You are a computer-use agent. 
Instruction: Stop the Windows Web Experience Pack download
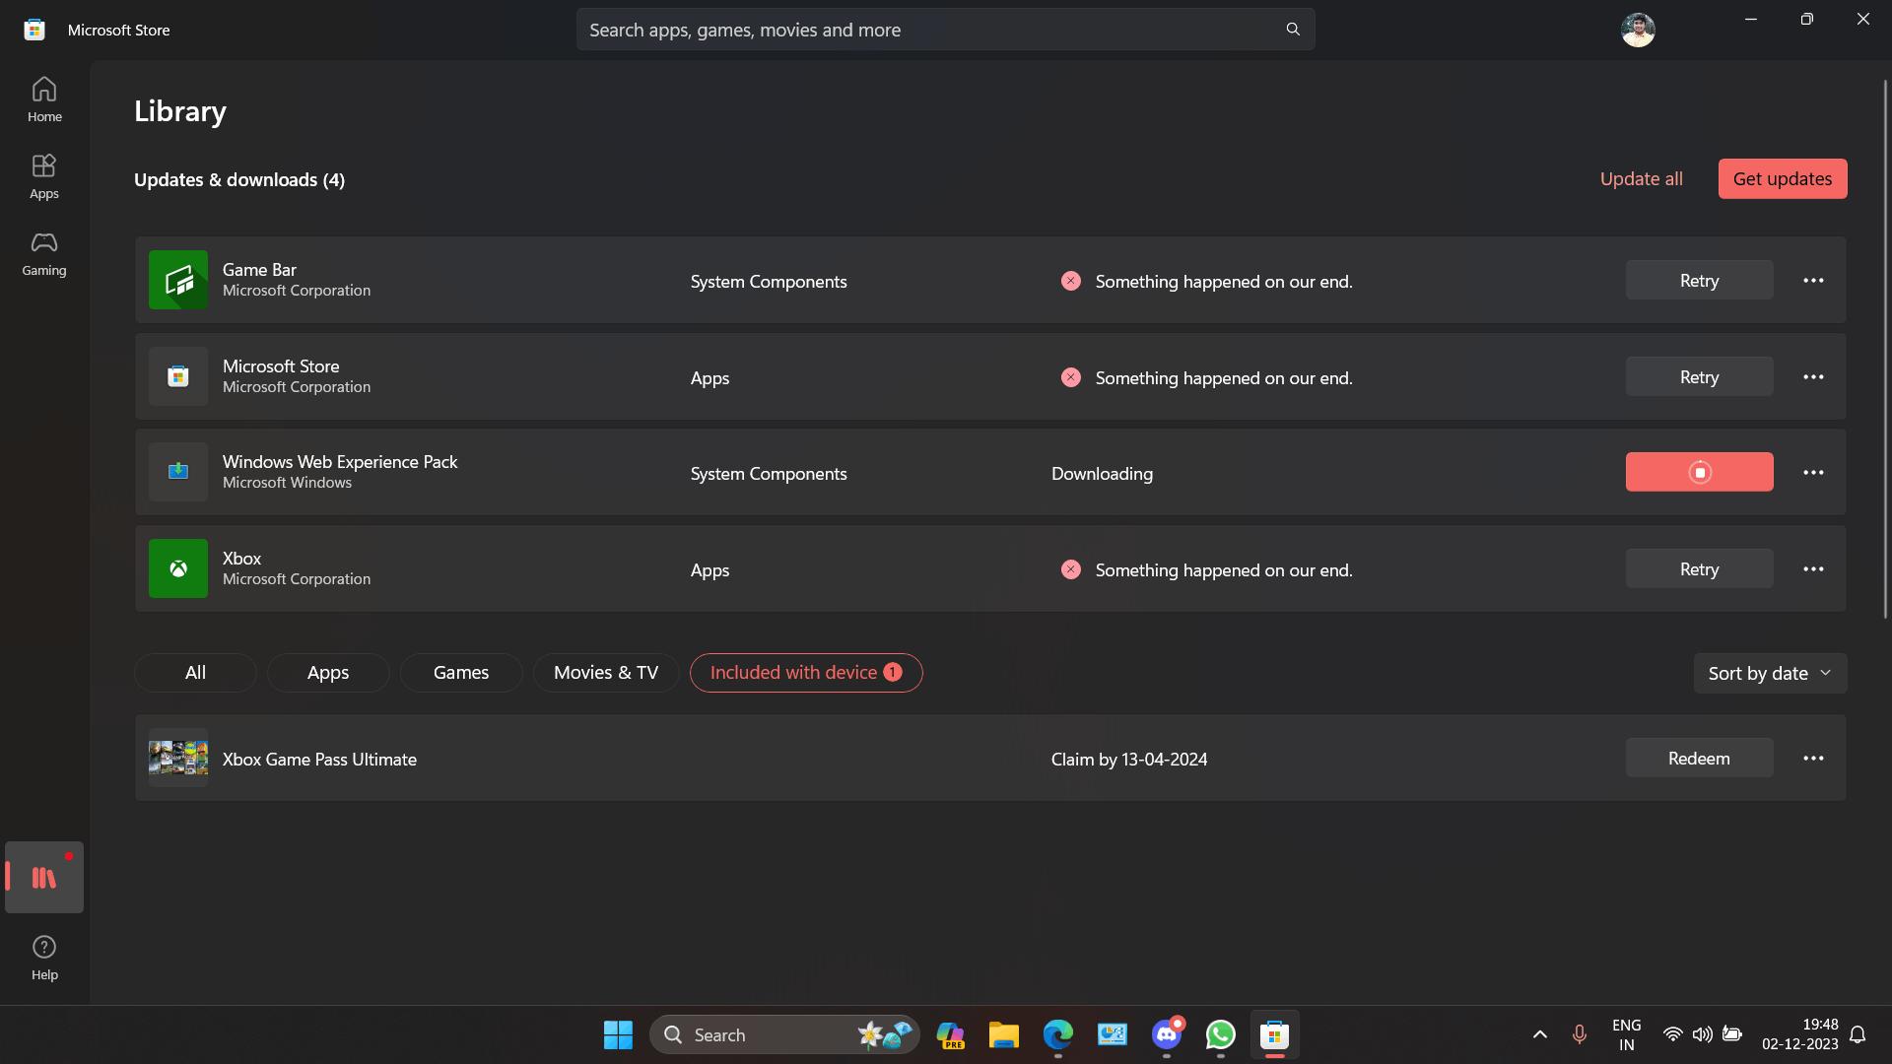(1700, 472)
